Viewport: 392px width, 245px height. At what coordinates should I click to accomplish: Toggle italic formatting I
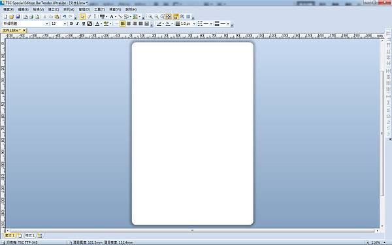(x=78, y=24)
